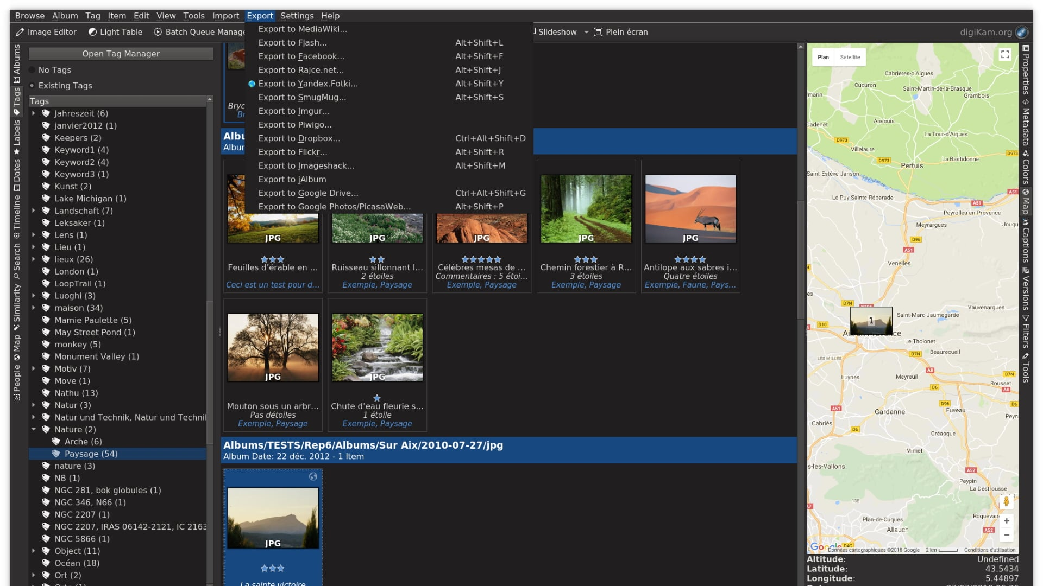Select the Antilope aux sabres thumbnail
The width and height of the screenshot is (1043, 586).
(690, 209)
